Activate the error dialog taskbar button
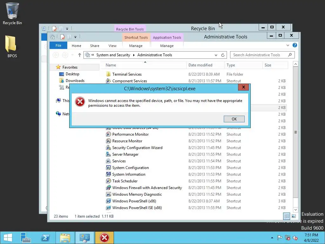Viewport: 325px width, 244px height. 104,238
